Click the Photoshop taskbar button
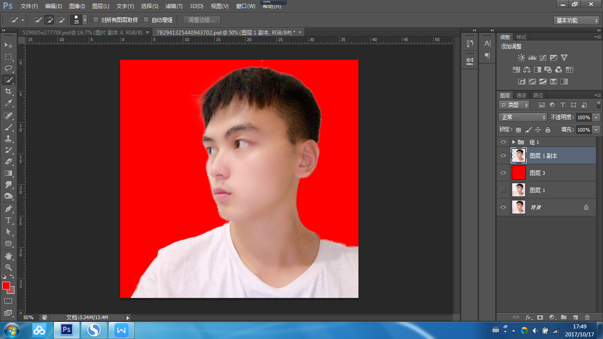The height and width of the screenshot is (339, 603). pyautogui.click(x=67, y=330)
